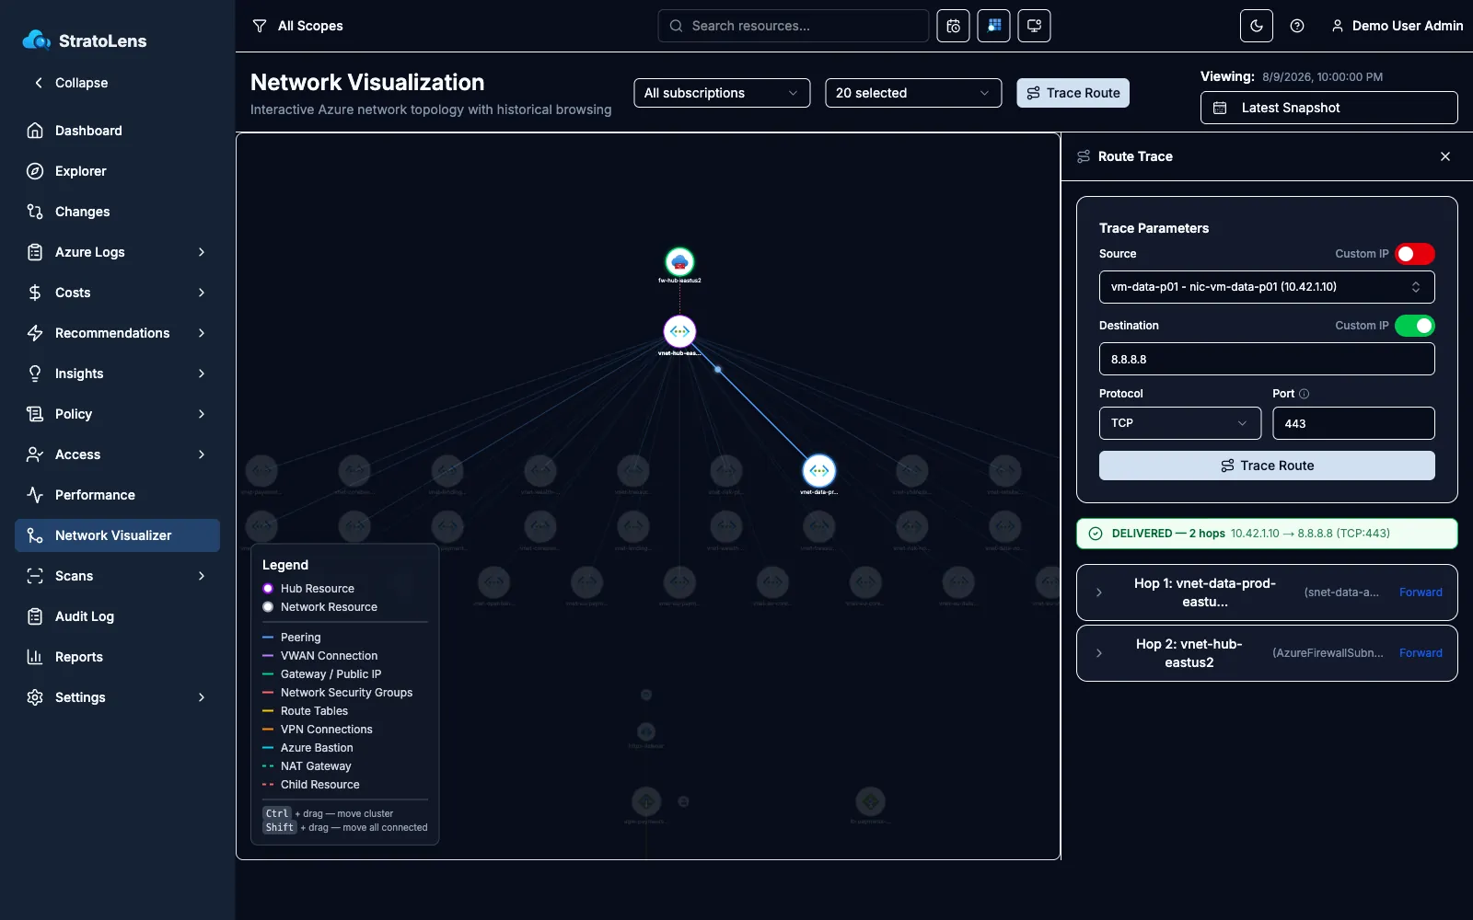Expand the Azure Logs menu
Screen dimensions: 1473x920
(x=117, y=252)
